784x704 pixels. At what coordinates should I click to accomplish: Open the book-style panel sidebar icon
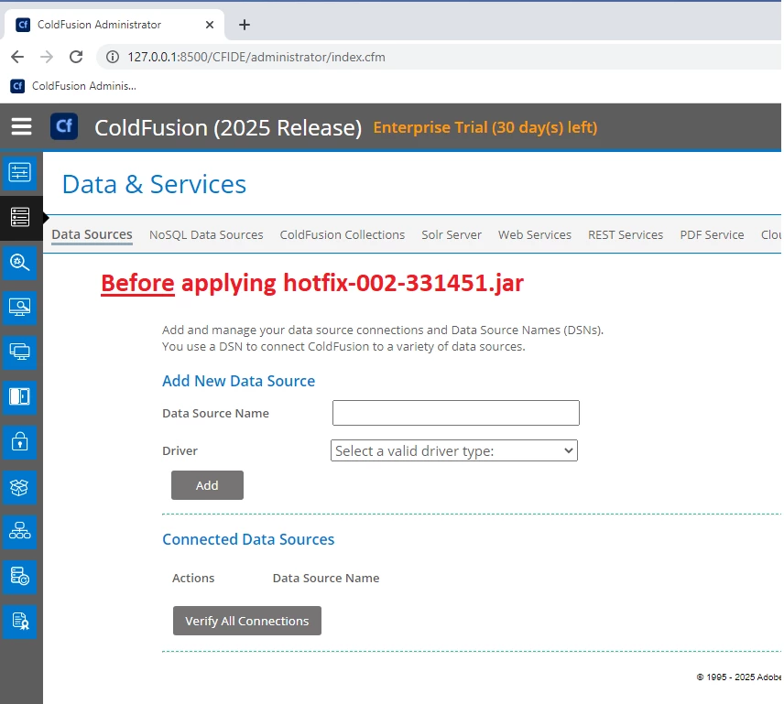[19, 397]
